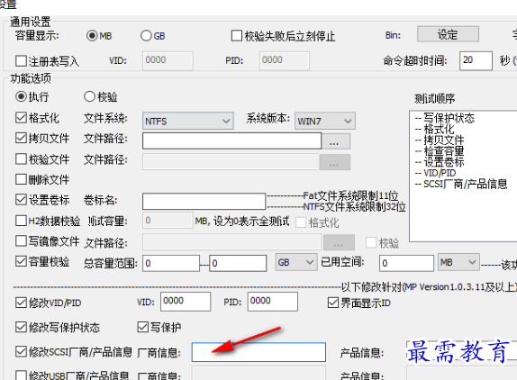Click the 拷贝文件 file path field

coord(231,141)
